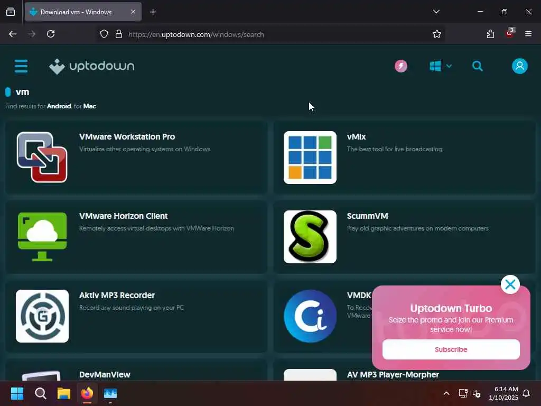The height and width of the screenshot is (406, 541).
Task: Click the Uptodown logo
Action: pos(92,66)
